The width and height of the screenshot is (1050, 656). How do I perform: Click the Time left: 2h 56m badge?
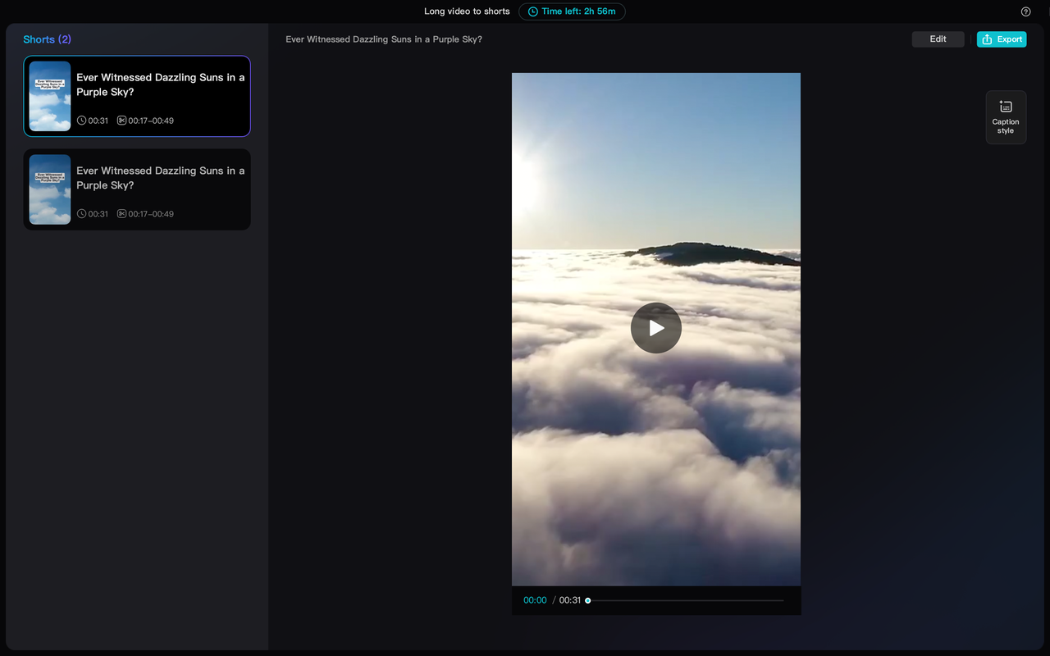pos(572,11)
